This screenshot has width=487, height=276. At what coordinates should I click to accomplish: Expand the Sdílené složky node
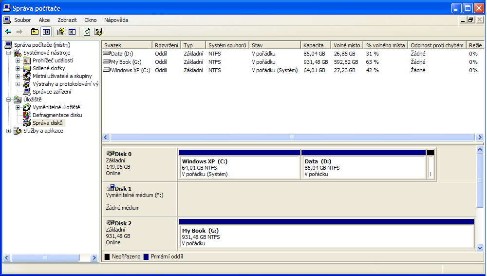coord(18,68)
